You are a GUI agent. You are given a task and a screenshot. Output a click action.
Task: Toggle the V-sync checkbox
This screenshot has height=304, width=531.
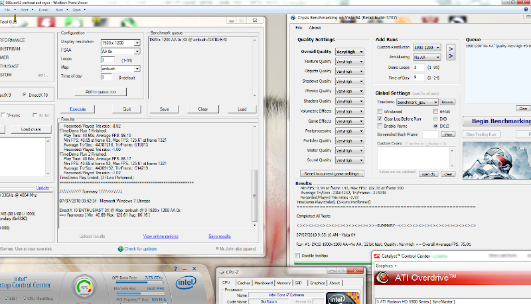(x=3, y=115)
